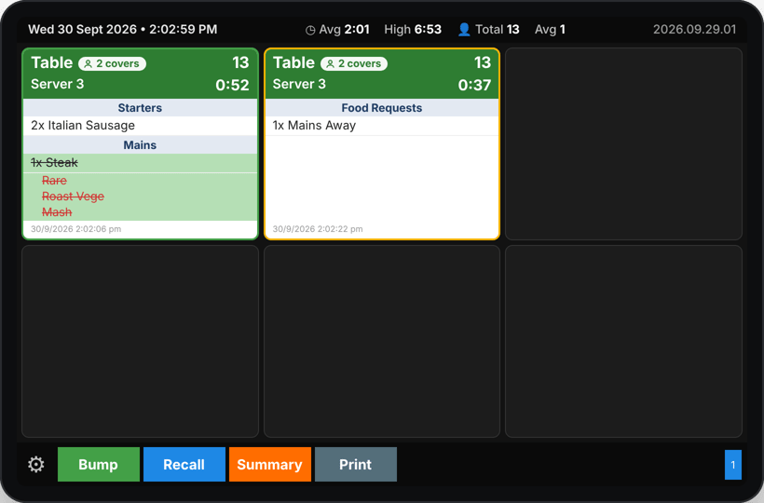
Task: Click the High 6:53 statistic
Action: coord(413,30)
